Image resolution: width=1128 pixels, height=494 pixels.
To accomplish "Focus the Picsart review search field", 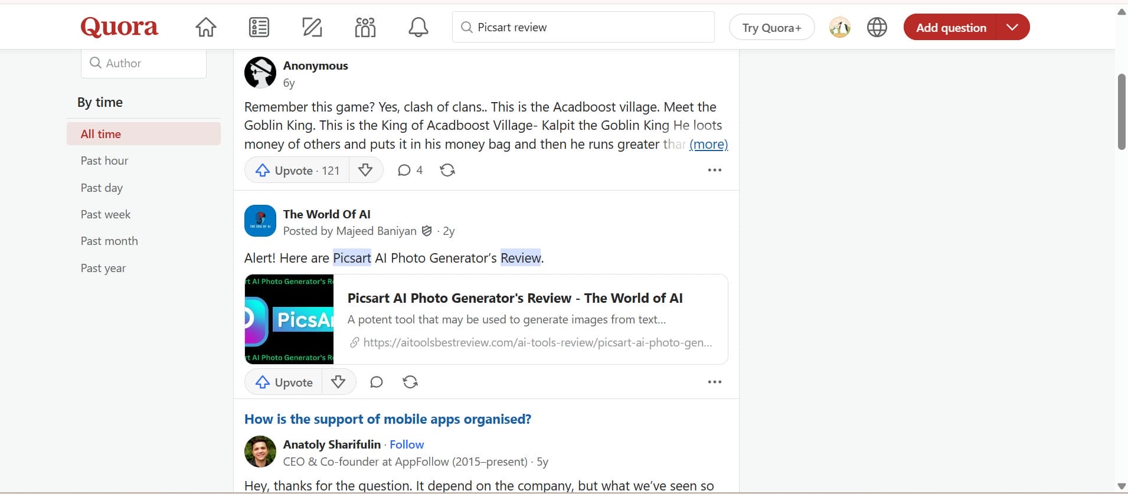I will pyautogui.click(x=583, y=27).
